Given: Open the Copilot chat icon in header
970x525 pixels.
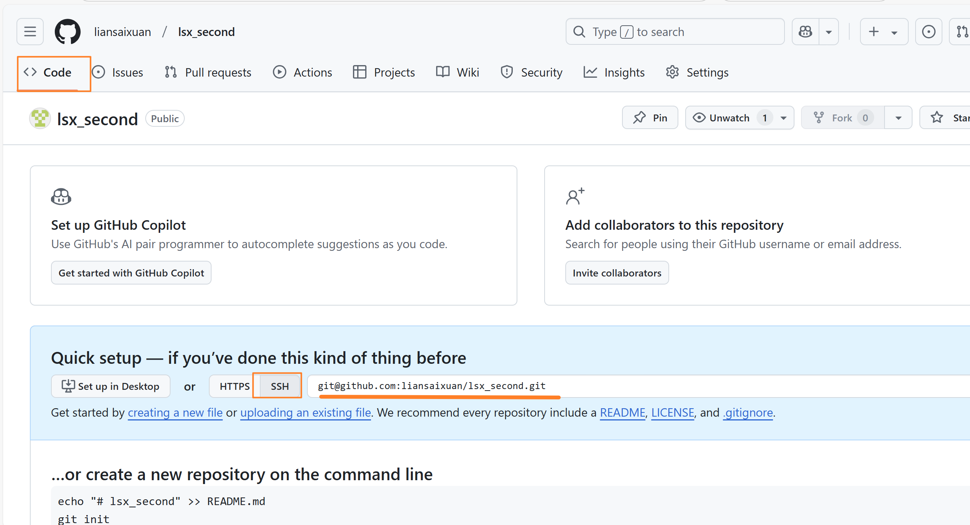Looking at the screenshot, I should coord(805,31).
